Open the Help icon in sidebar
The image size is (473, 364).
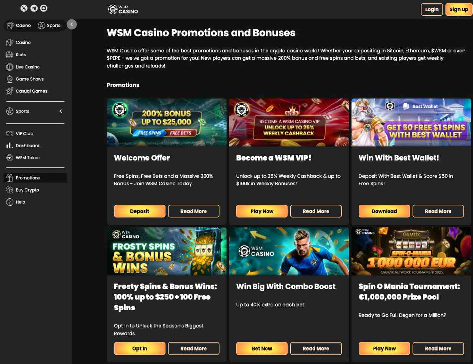pos(10,202)
